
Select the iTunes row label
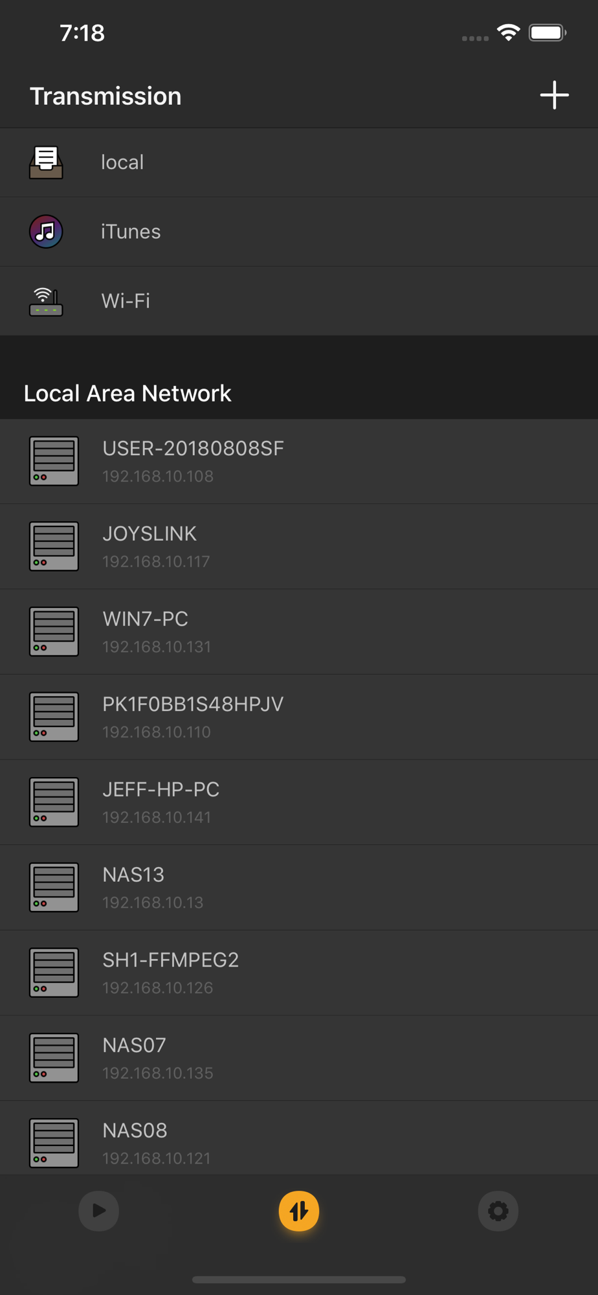(131, 232)
